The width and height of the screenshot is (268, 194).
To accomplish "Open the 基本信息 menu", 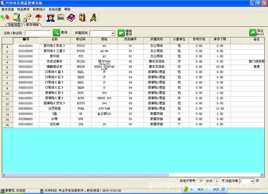I will [x=7, y=9].
